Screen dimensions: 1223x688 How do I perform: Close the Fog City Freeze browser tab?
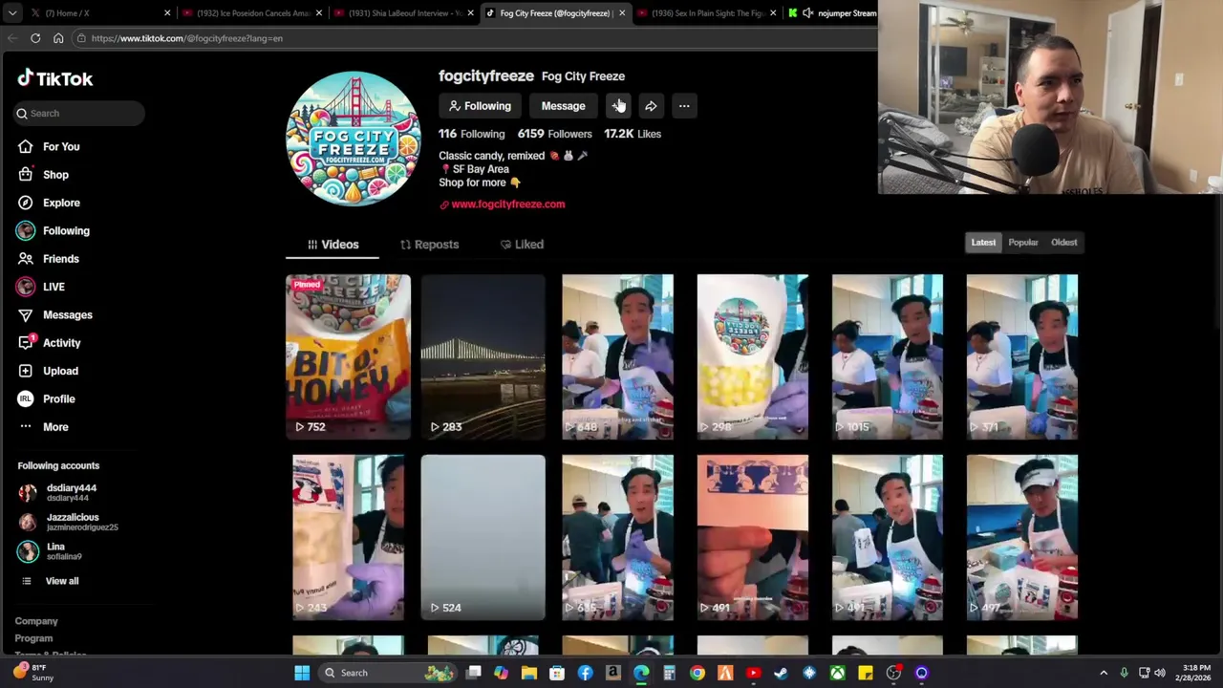[622, 13]
